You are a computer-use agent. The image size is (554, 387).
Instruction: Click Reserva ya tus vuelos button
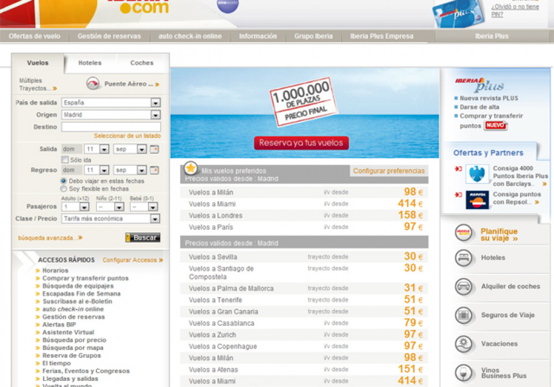(301, 143)
